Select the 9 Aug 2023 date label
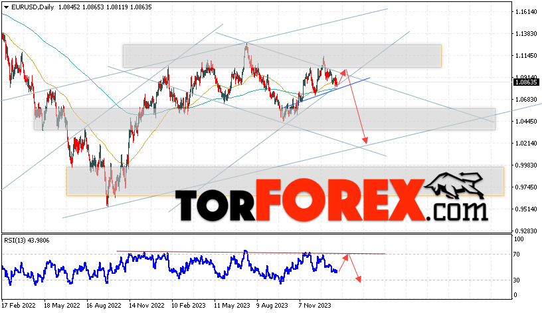The image size is (542, 313). [272, 306]
